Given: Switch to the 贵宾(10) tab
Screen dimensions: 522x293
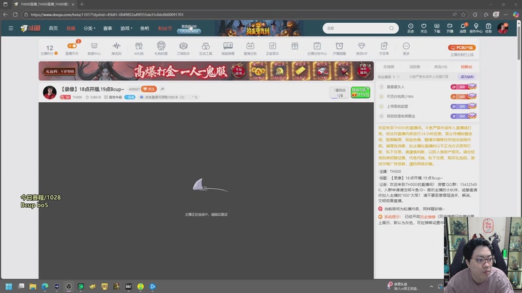Looking at the screenshot, I should (x=440, y=67).
